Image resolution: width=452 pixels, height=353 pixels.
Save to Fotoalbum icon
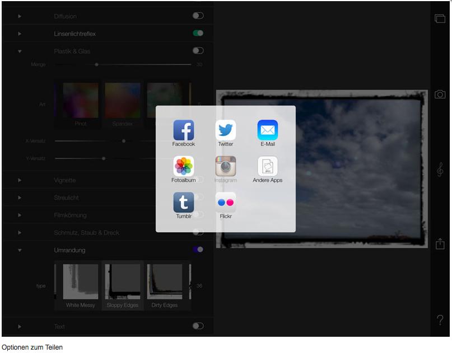pos(183,166)
